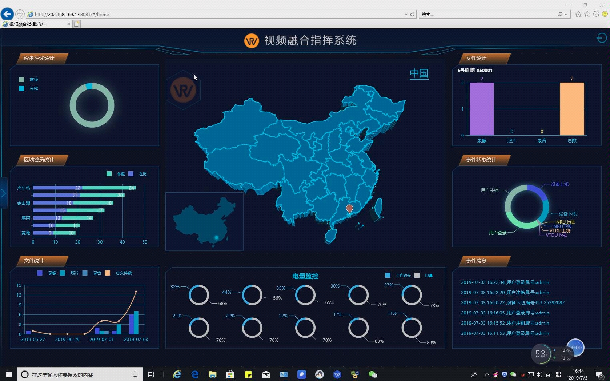This screenshot has width=610, height=381.
Task: Expand the left sidebar arrow panel
Action: tap(4, 194)
